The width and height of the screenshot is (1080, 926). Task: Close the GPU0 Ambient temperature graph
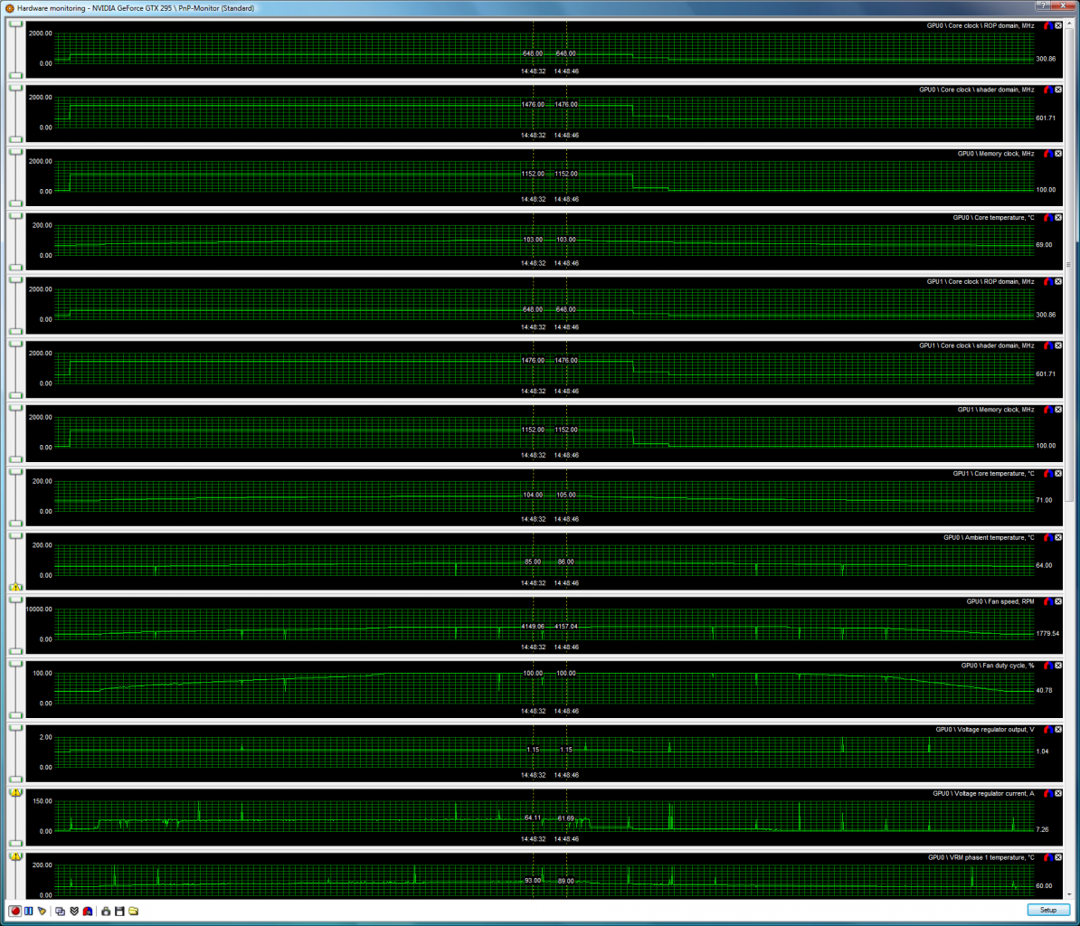point(1058,538)
